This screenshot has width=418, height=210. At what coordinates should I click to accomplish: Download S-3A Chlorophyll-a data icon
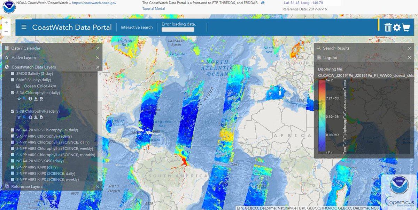pyautogui.click(x=36, y=99)
